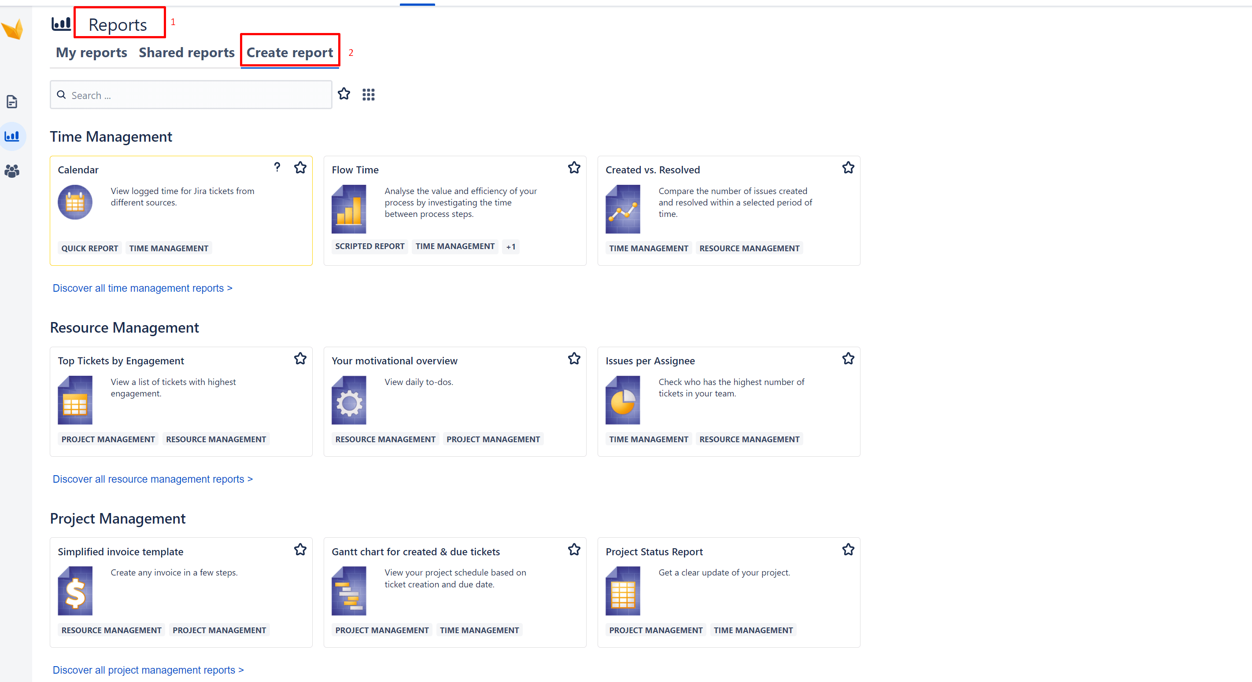Open the Top Tickets by Engagement title
The image size is (1252, 682).
[x=121, y=360]
